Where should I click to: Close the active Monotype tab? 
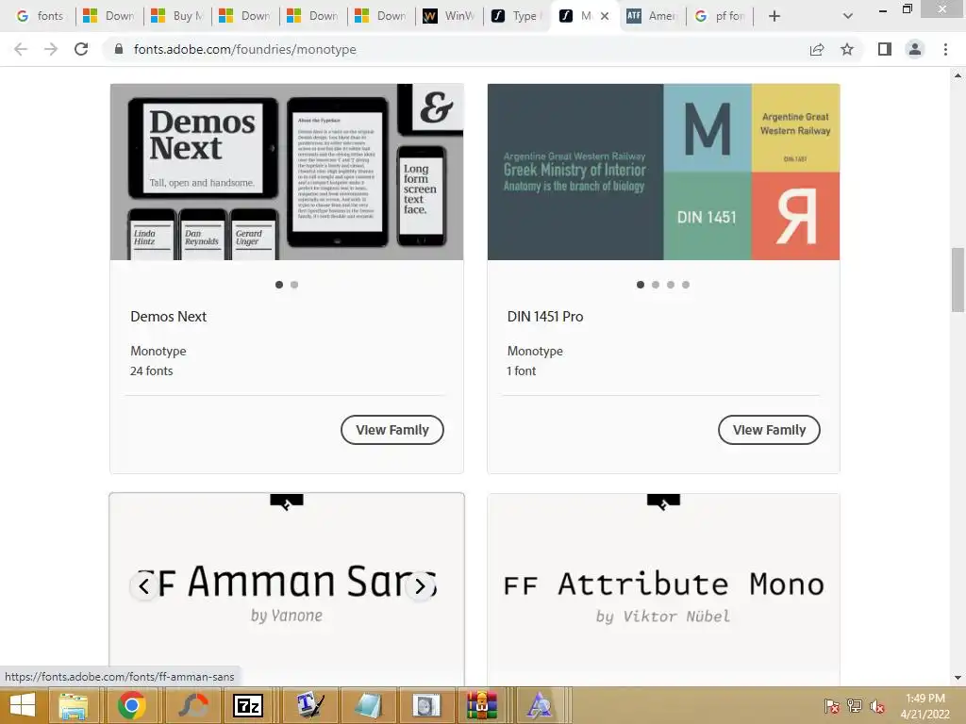click(x=605, y=16)
